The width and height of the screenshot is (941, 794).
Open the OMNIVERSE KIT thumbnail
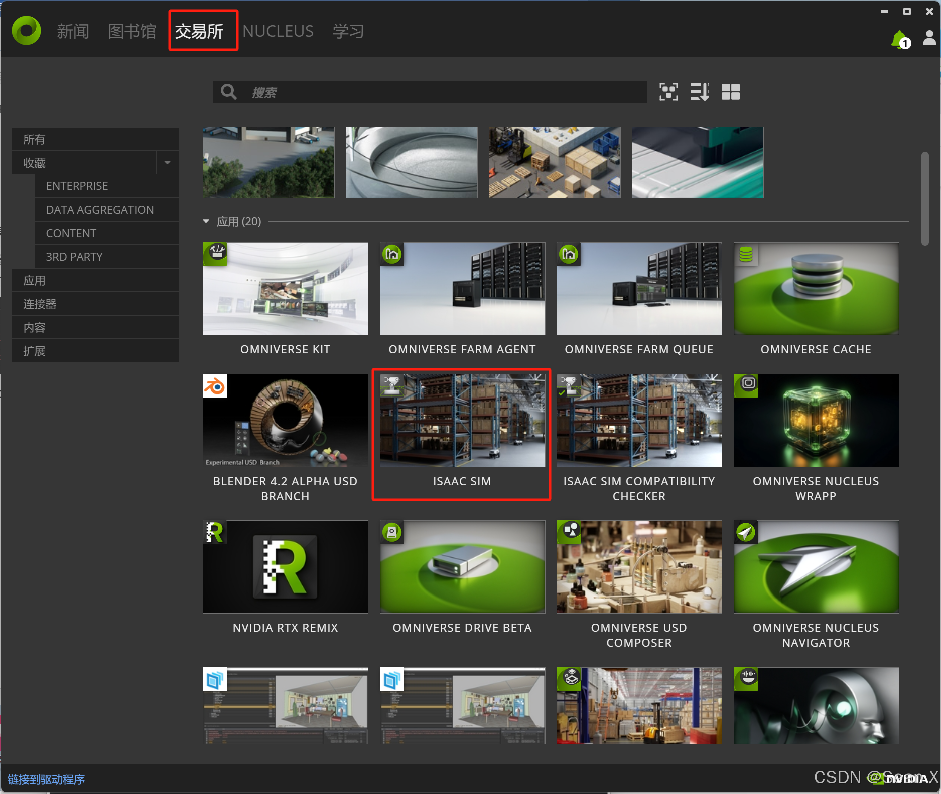286,289
